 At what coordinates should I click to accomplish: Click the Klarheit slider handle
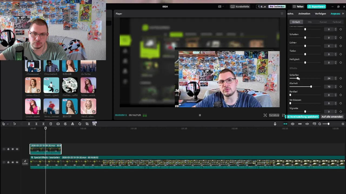311,87
